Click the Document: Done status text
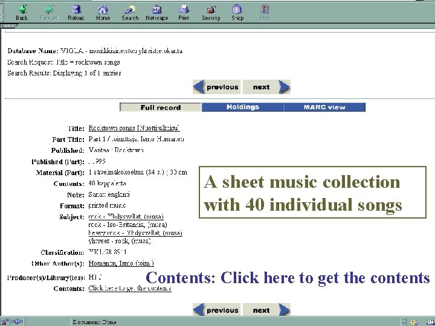This screenshot has height=326, width=435. coord(94,322)
